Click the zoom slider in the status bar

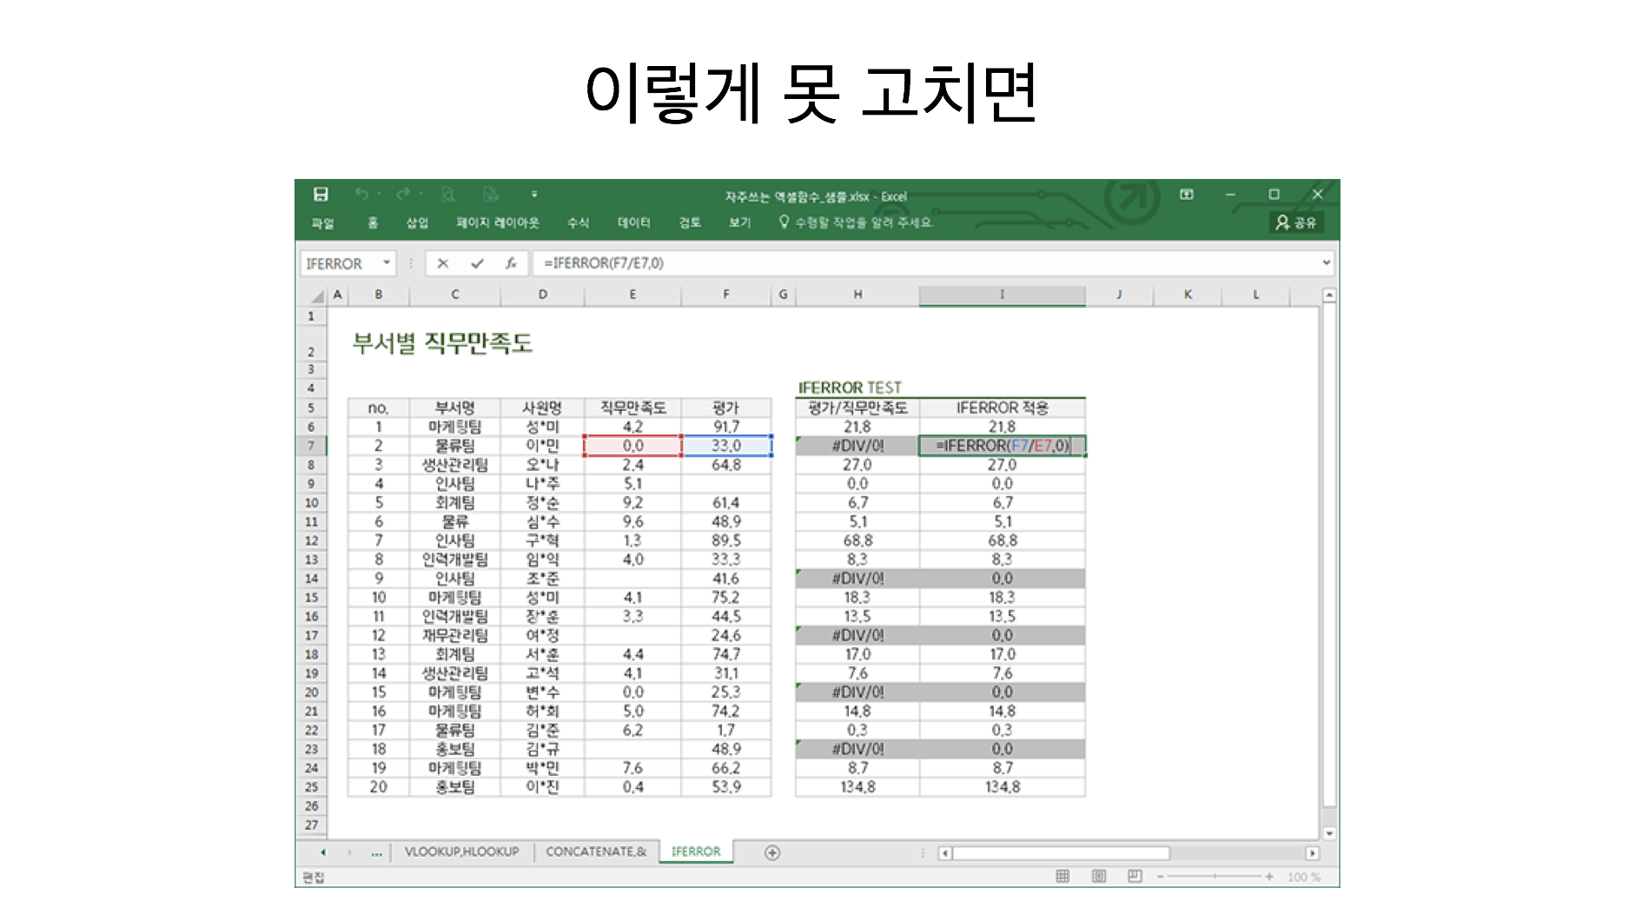1215,877
